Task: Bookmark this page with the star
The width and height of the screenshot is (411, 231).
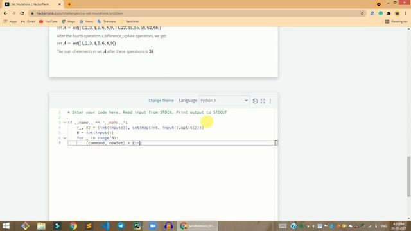Action: (x=362, y=13)
